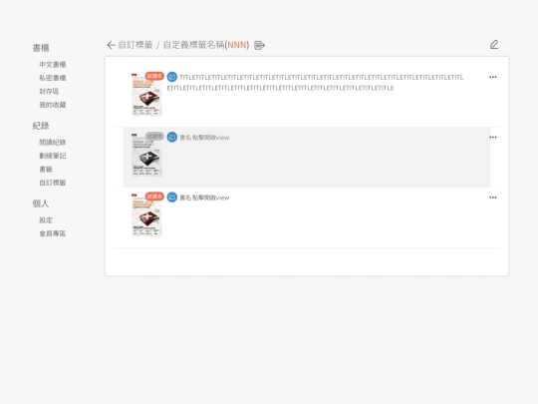The width and height of the screenshot is (538, 404).
Task: Click the pencil edit icon at top right
Action: click(x=494, y=45)
